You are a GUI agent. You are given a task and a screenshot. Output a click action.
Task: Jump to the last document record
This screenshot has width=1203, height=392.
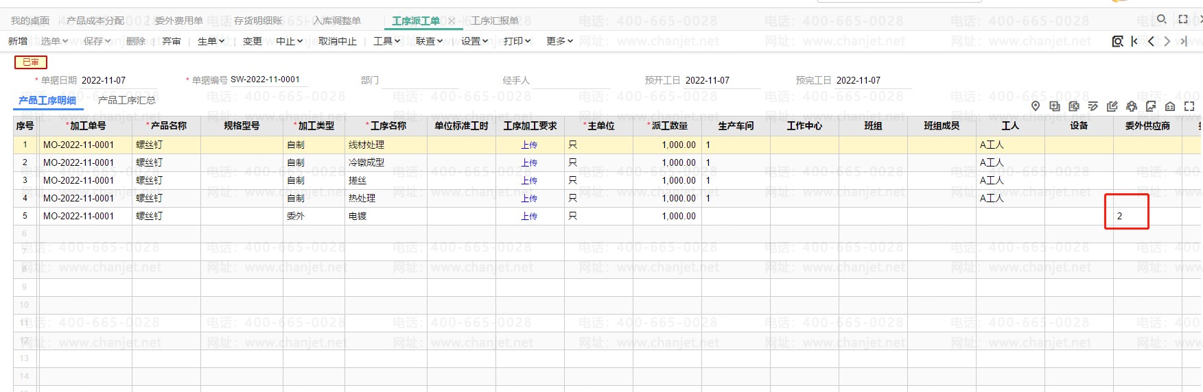(1184, 41)
